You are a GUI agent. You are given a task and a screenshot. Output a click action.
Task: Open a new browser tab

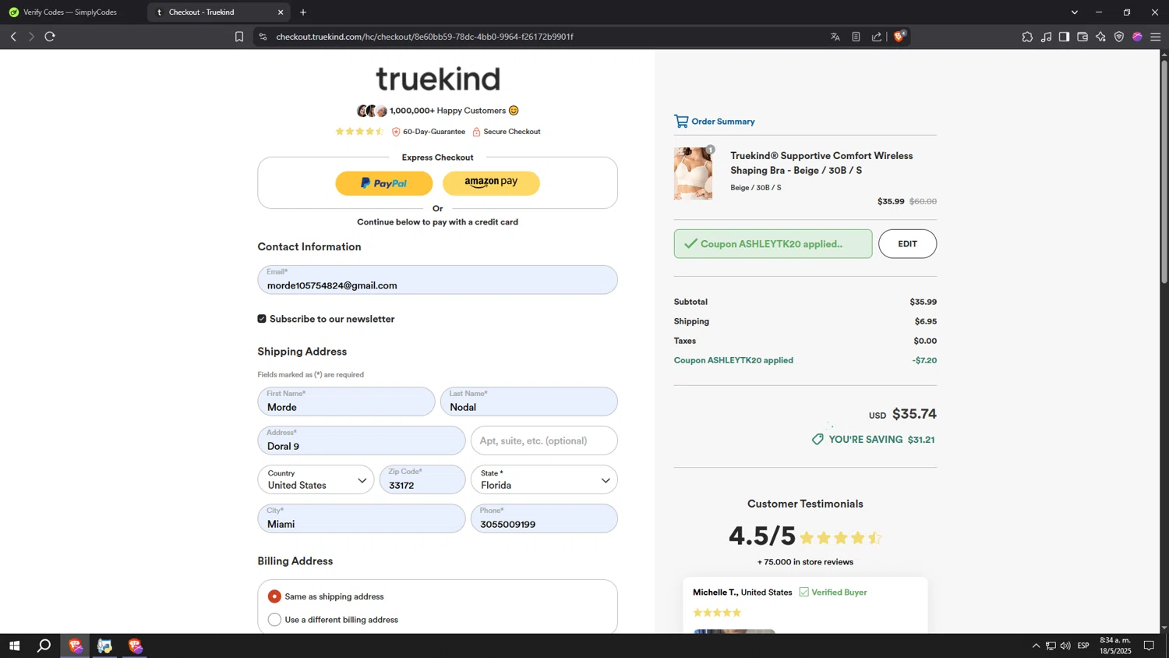[303, 12]
